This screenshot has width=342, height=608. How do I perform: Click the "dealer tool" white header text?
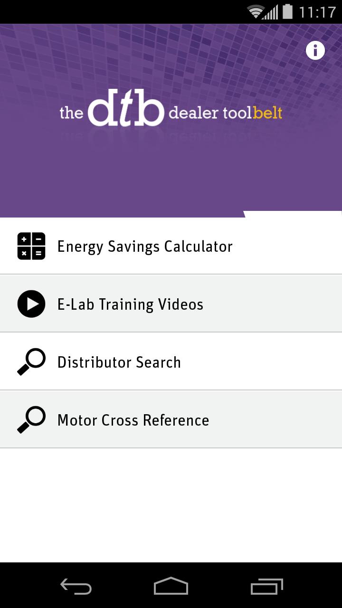[x=210, y=113]
